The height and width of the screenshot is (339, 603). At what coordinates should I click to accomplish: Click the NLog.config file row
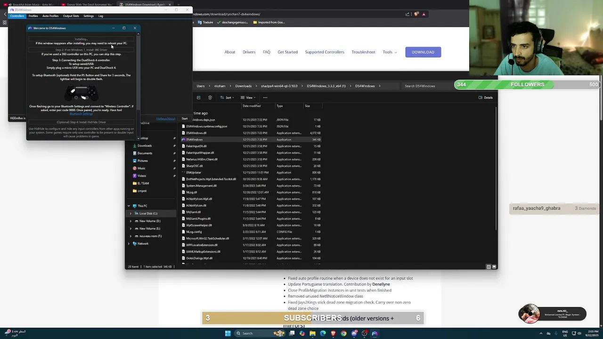coord(251,232)
